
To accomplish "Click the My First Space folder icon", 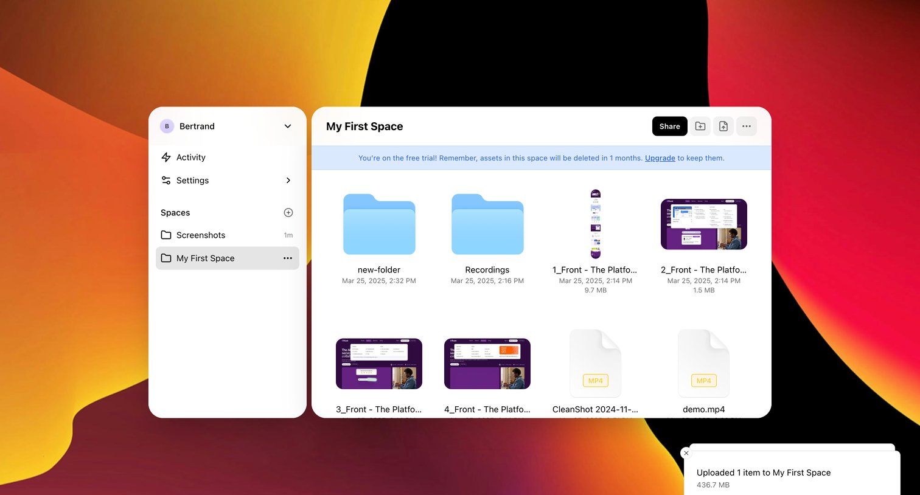I will coord(166,258).
